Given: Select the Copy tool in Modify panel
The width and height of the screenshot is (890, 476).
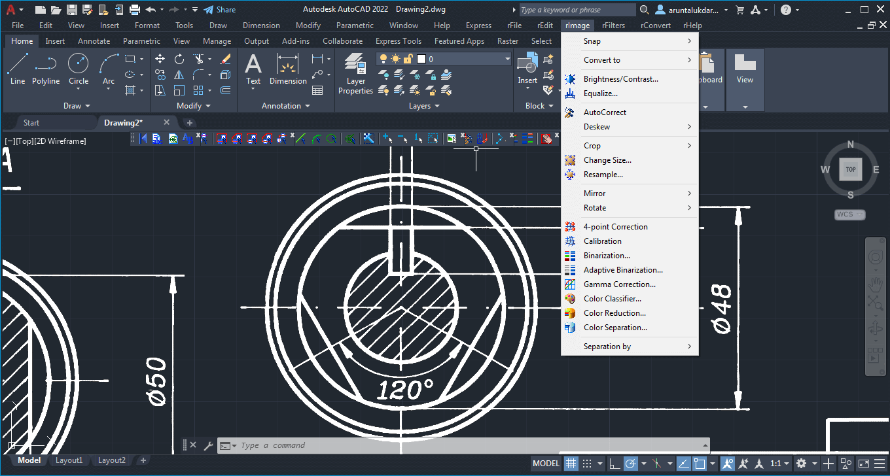Looking at the screenshot, I should point(160,75).
